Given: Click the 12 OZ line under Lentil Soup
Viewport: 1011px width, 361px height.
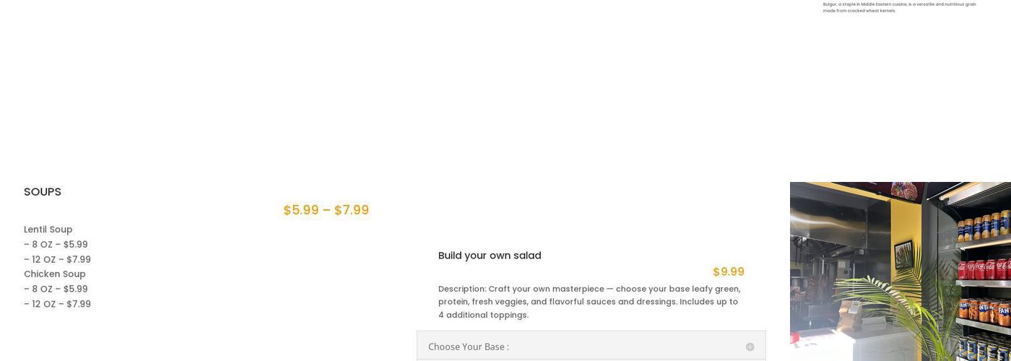Looking at the screenshot, I should point(57,260).
